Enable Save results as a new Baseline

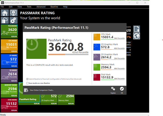(x=28, y=83)
